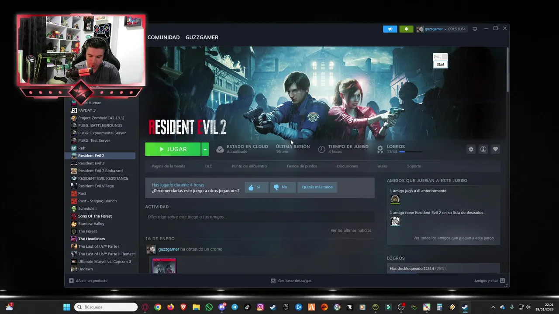Open the Windows Start menu
The image size is (559, 314).
point(67,307)
